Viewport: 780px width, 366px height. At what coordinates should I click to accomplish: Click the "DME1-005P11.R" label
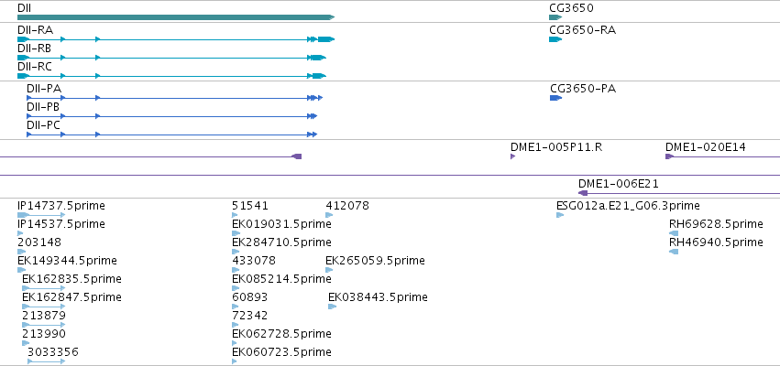(556, 147)
